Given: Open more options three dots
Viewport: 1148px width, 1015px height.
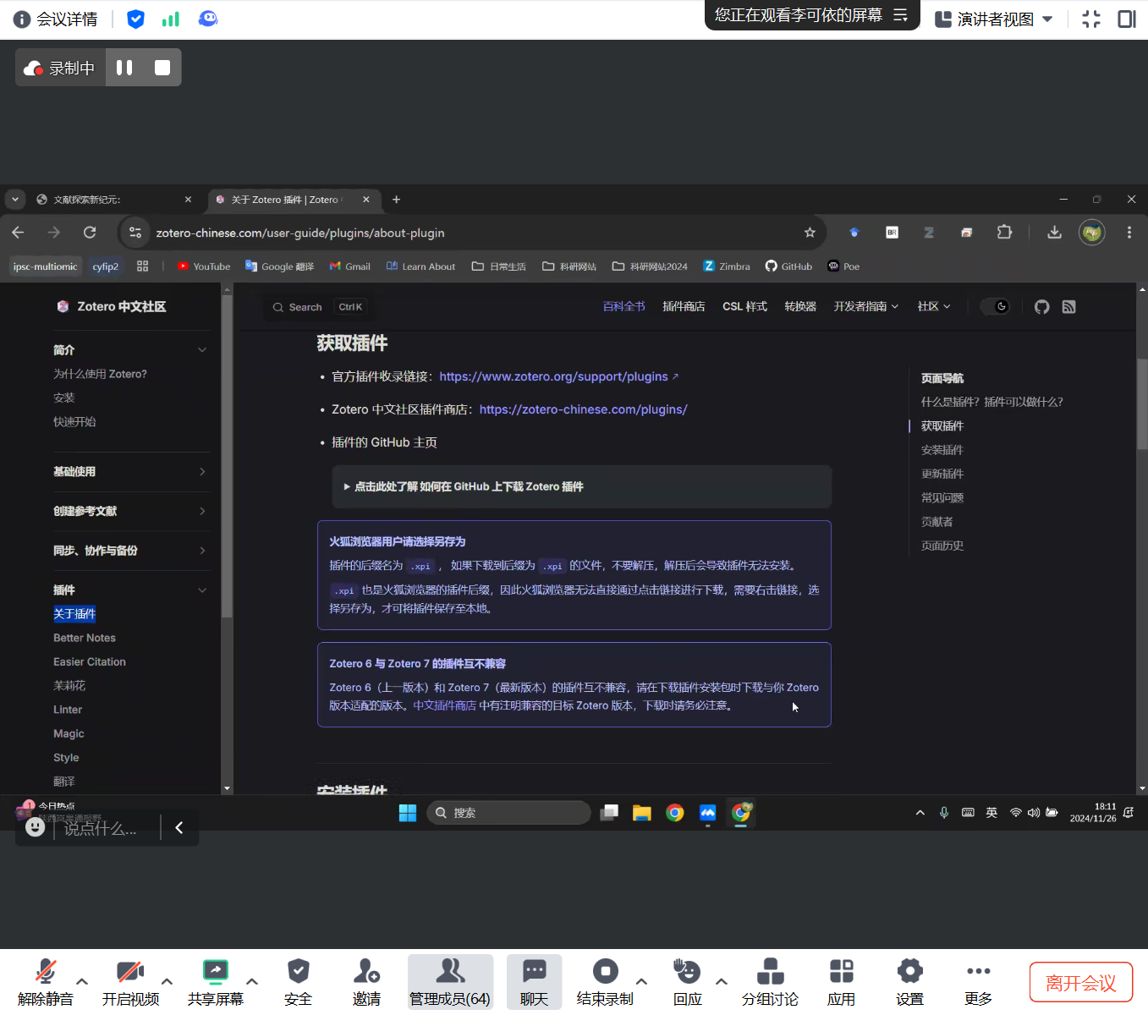Looking at the screenshot, I should [978, 982].
